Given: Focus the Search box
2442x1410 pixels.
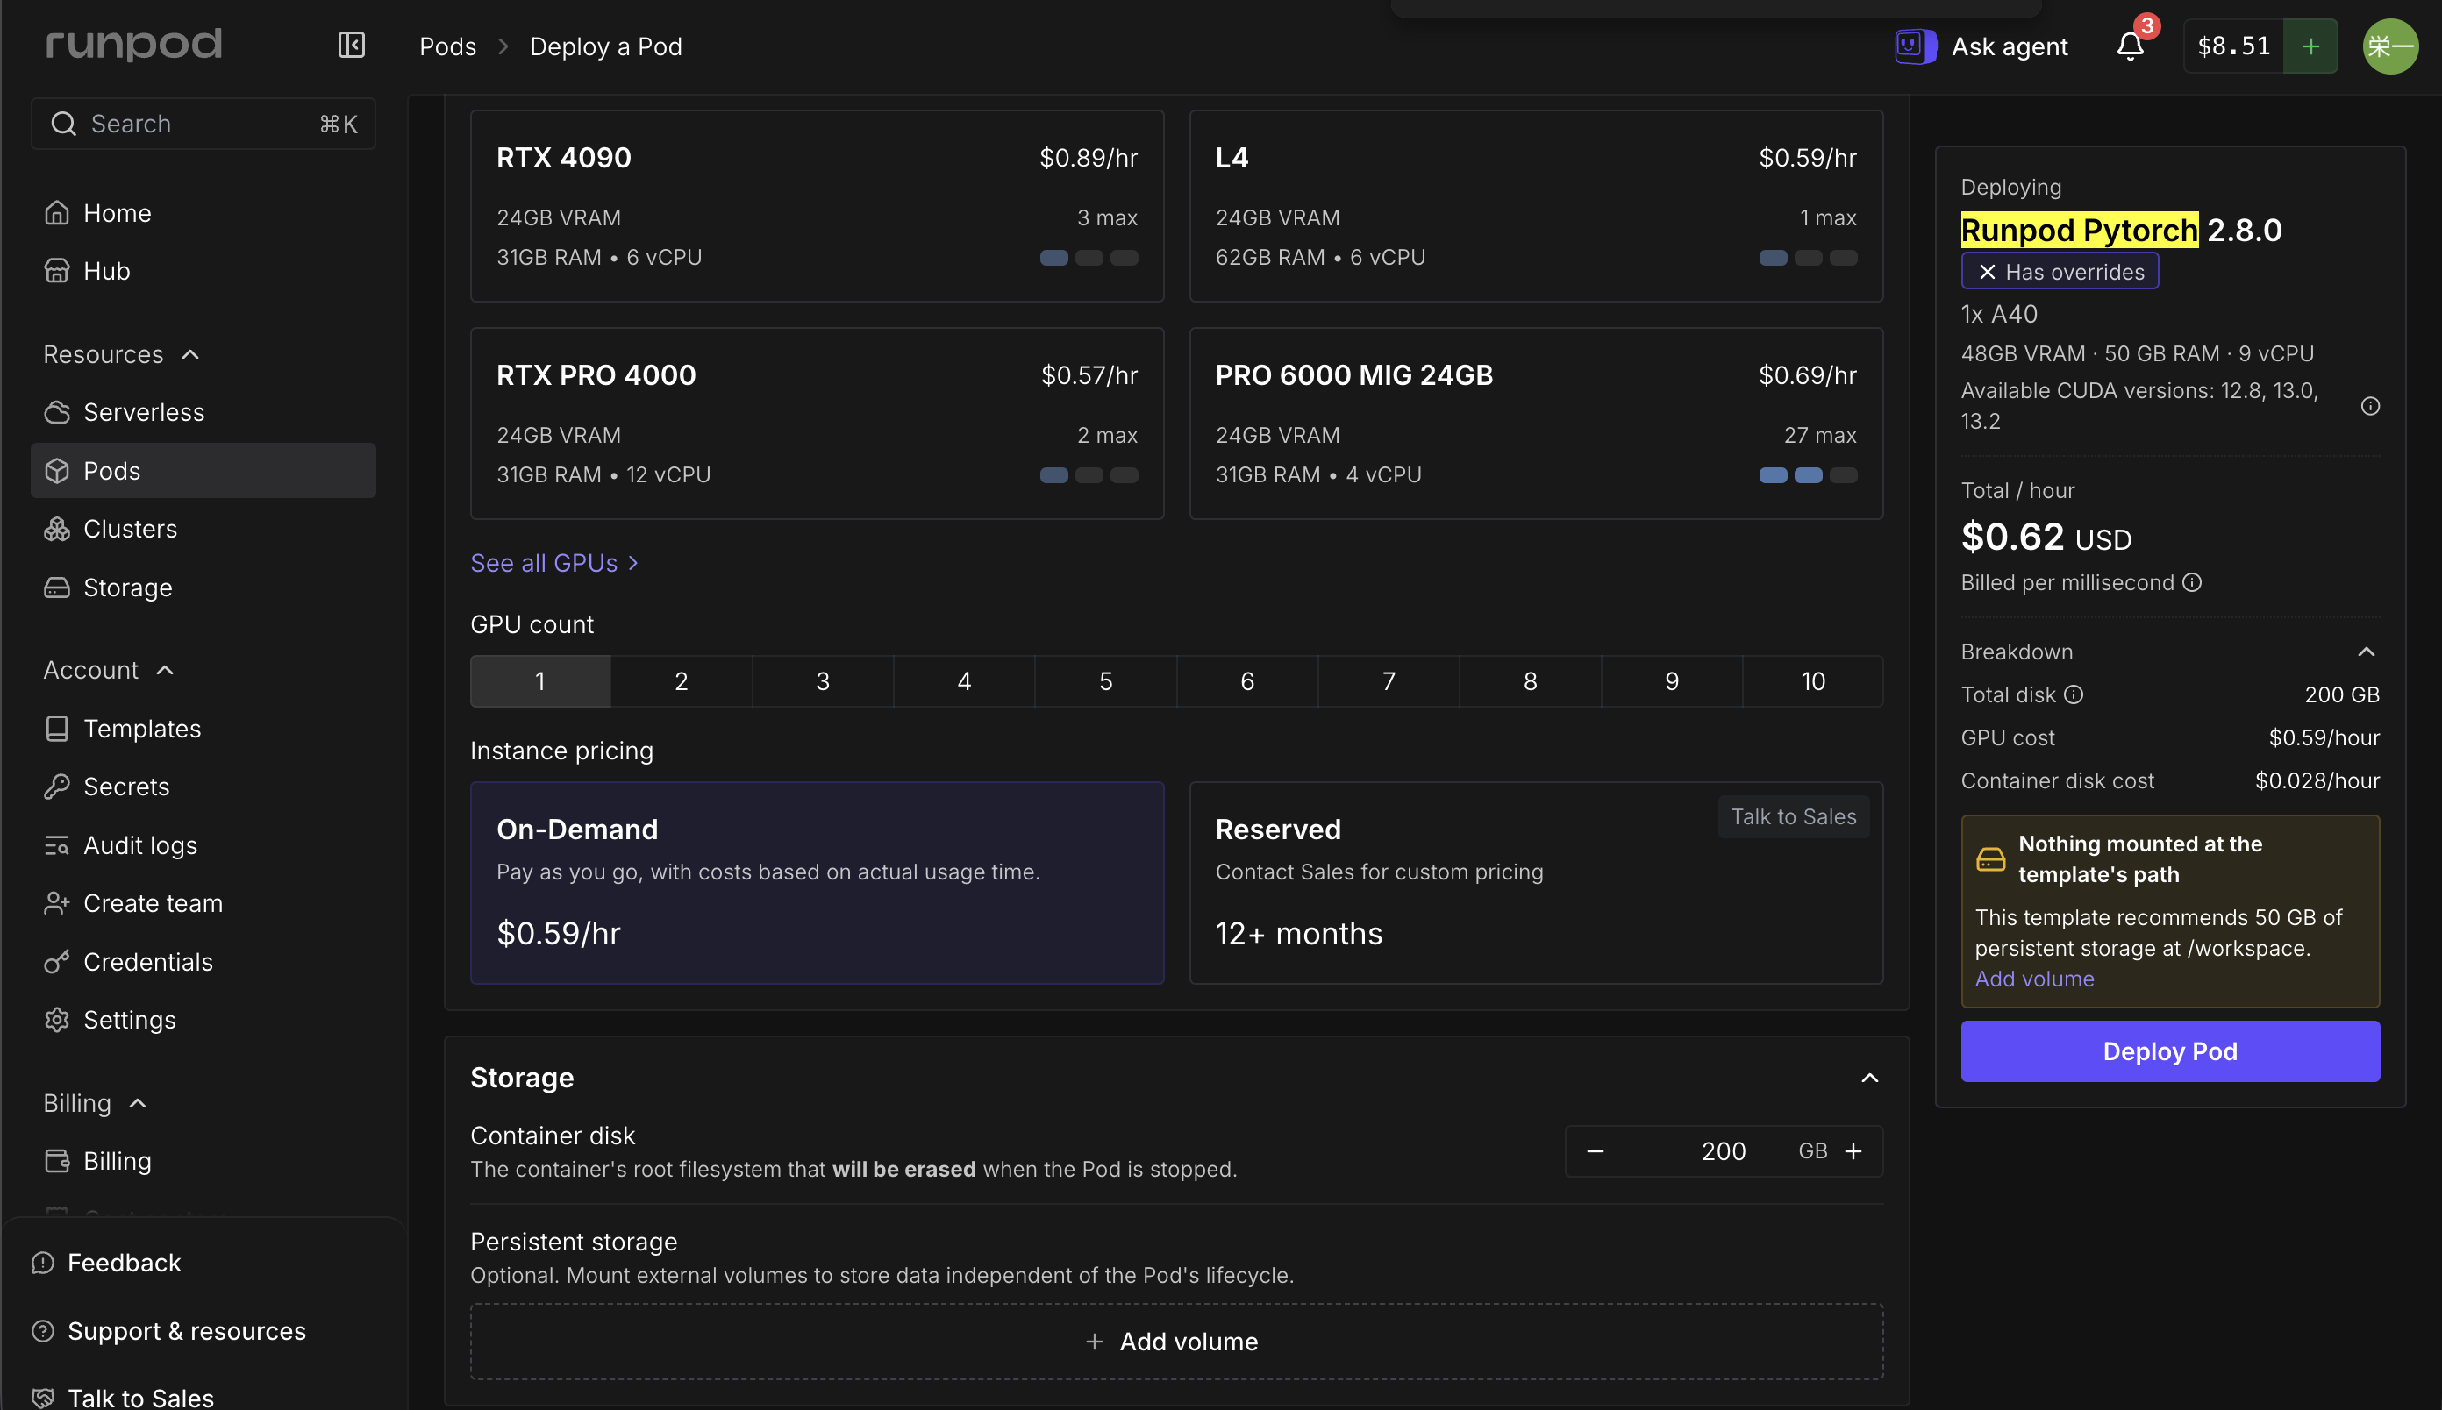Looking at the screenshot, I should [203, 124].
